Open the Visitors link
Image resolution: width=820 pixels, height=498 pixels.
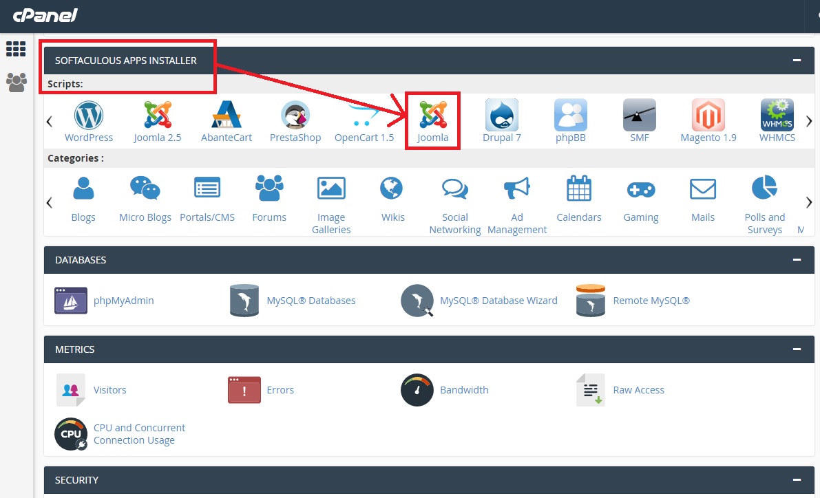point(110,390)
